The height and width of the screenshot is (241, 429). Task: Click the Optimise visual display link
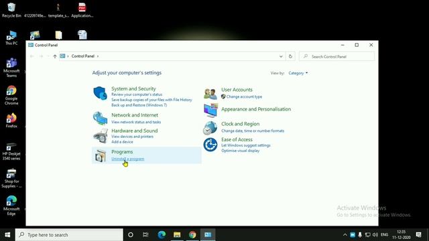[x=240, y=151]
